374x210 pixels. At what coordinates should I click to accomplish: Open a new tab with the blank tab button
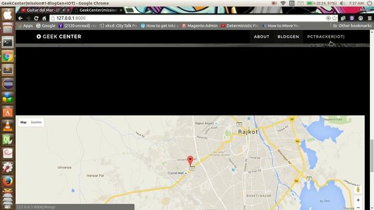click(x=130, y=10)
